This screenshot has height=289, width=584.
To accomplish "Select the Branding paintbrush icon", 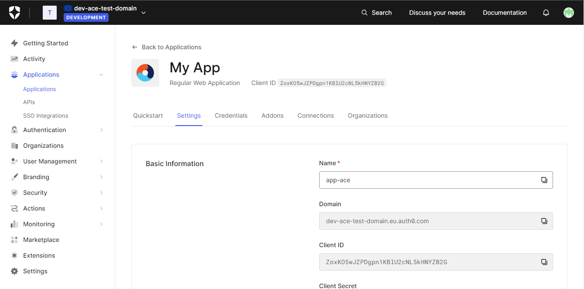I will (x=14, y=177).
